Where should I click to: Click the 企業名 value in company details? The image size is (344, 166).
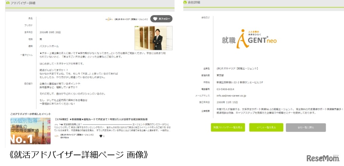click(237, 68)
